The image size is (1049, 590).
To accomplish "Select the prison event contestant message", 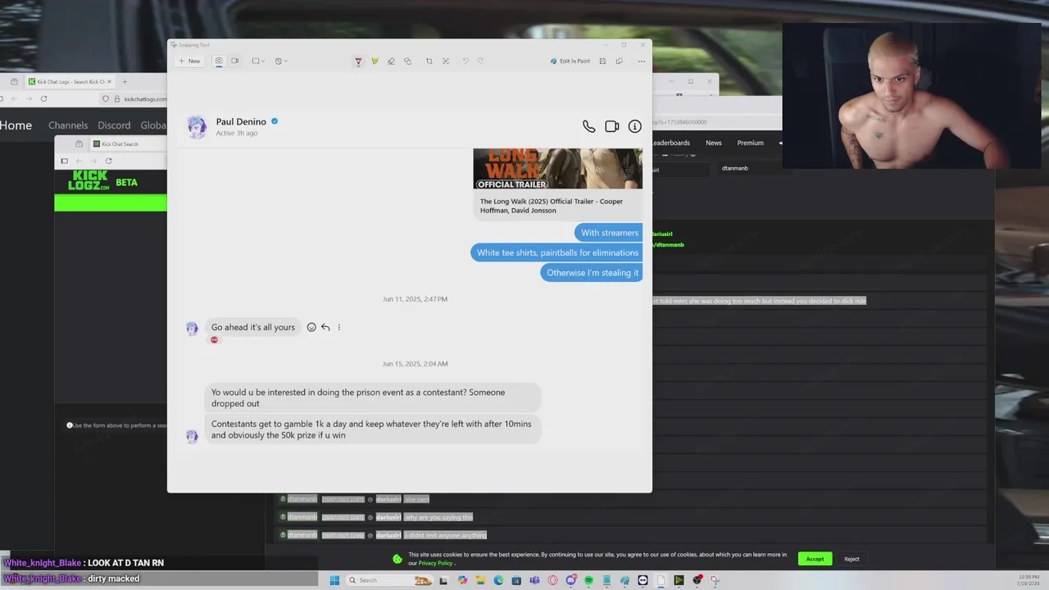I will (372, 397).
